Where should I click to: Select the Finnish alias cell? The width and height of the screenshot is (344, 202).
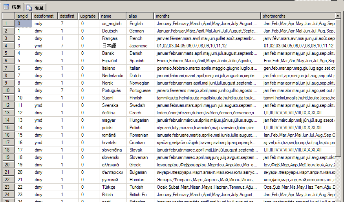140,98
